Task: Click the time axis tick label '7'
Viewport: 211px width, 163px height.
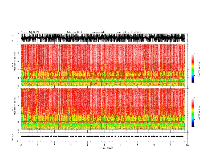Action: pyautogui.click(x=137, y=145)
